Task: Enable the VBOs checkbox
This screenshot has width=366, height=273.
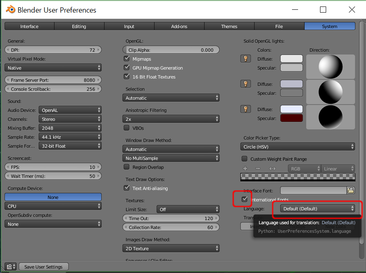Action: [x=126, y=128]
